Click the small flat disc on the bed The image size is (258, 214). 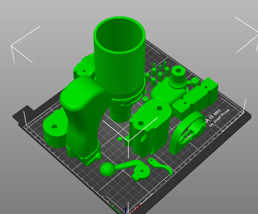pos(120,139)
